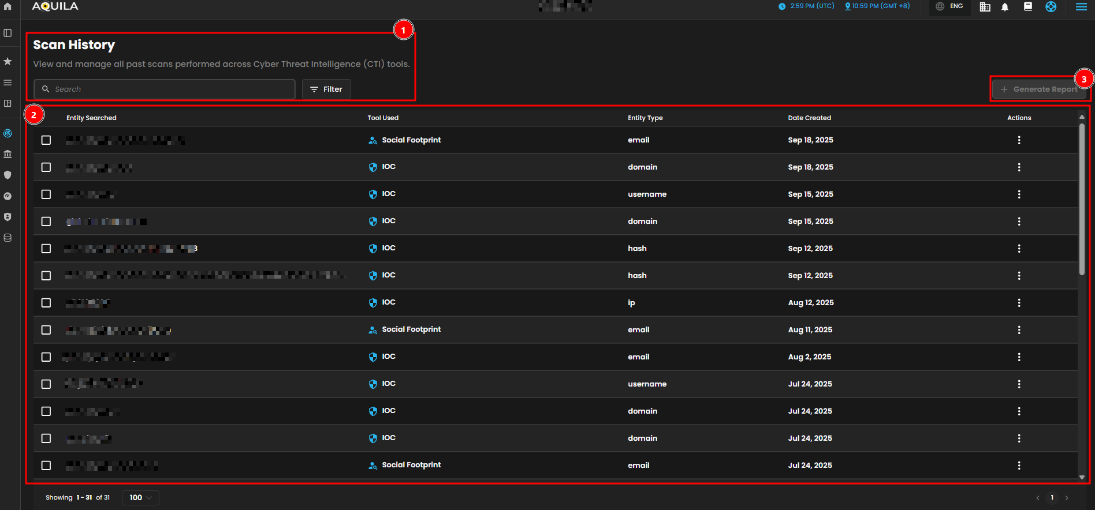Click the Filter button
Image resolution: width=1095 pixels, height=510 pixels.
pos(326,89)
